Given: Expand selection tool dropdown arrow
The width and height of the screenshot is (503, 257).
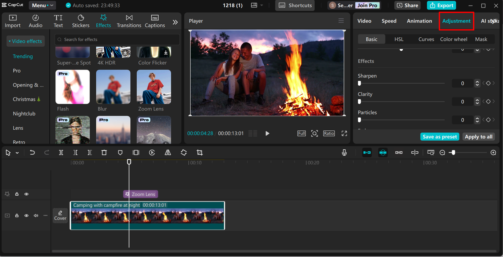Looking at the screenshot, I should click(17, 153).
